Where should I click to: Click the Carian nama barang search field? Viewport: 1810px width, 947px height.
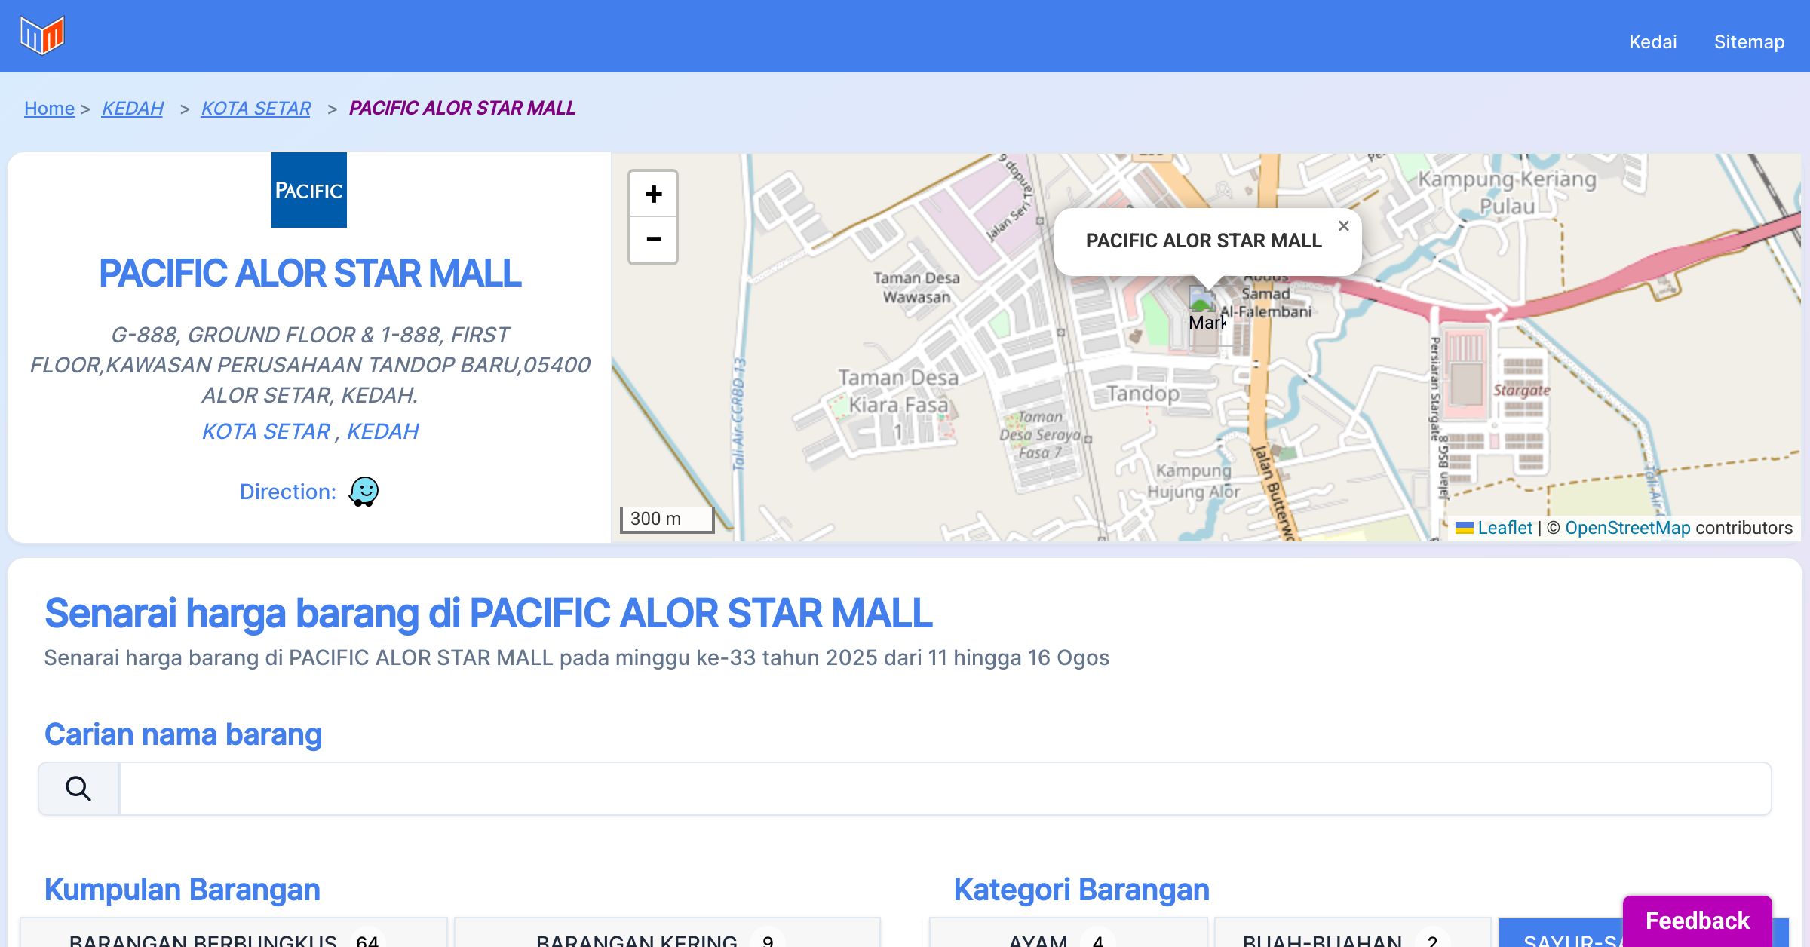tap(944, 789)
